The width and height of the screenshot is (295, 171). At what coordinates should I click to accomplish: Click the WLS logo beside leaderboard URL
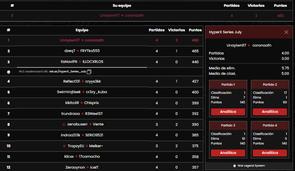tap(8, 72)
